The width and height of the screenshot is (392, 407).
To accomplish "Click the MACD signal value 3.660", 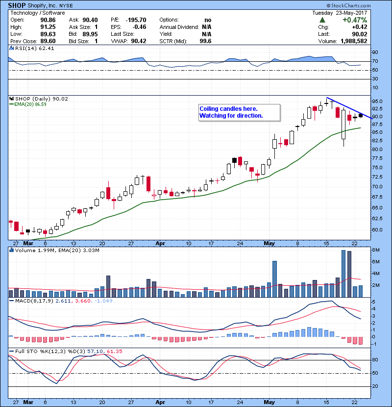I will (x=83, y=301).
